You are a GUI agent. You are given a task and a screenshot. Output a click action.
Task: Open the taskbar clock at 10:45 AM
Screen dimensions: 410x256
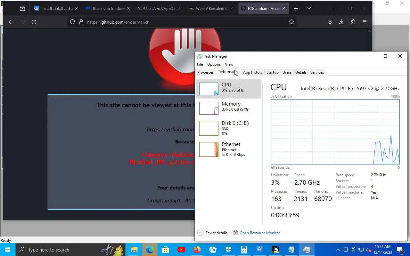pyautogui.click(x=383, y=250)
